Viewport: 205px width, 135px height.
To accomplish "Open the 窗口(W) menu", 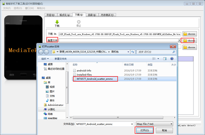I will click(x=29, y=8).
